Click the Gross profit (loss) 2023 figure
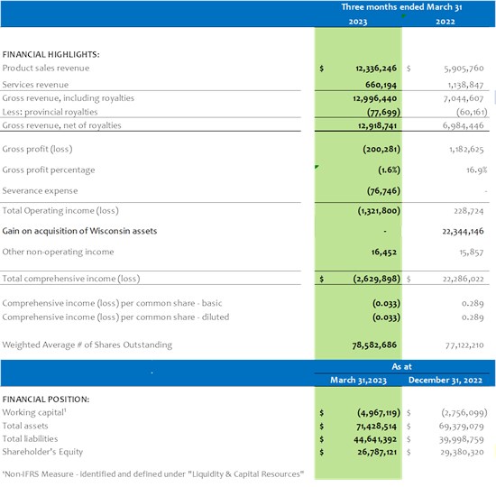This screenshot has height=487, width=496. (381, 149)
